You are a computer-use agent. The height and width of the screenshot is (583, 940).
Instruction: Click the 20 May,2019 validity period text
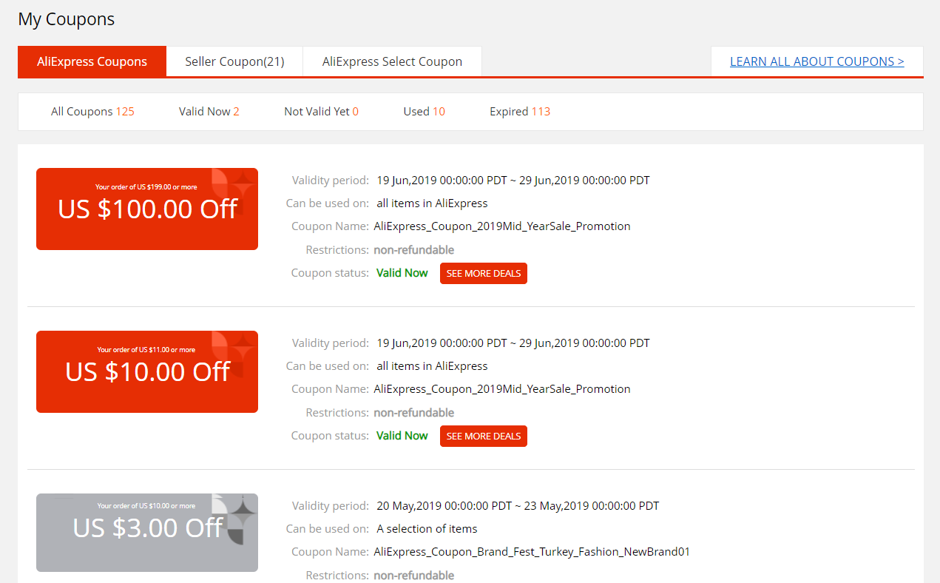point(518,506)
